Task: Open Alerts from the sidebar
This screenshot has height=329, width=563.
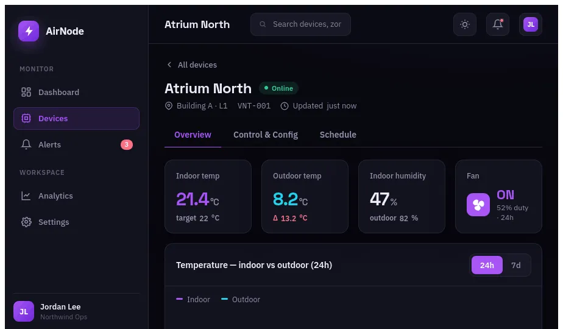Action: tap(77, 144)
